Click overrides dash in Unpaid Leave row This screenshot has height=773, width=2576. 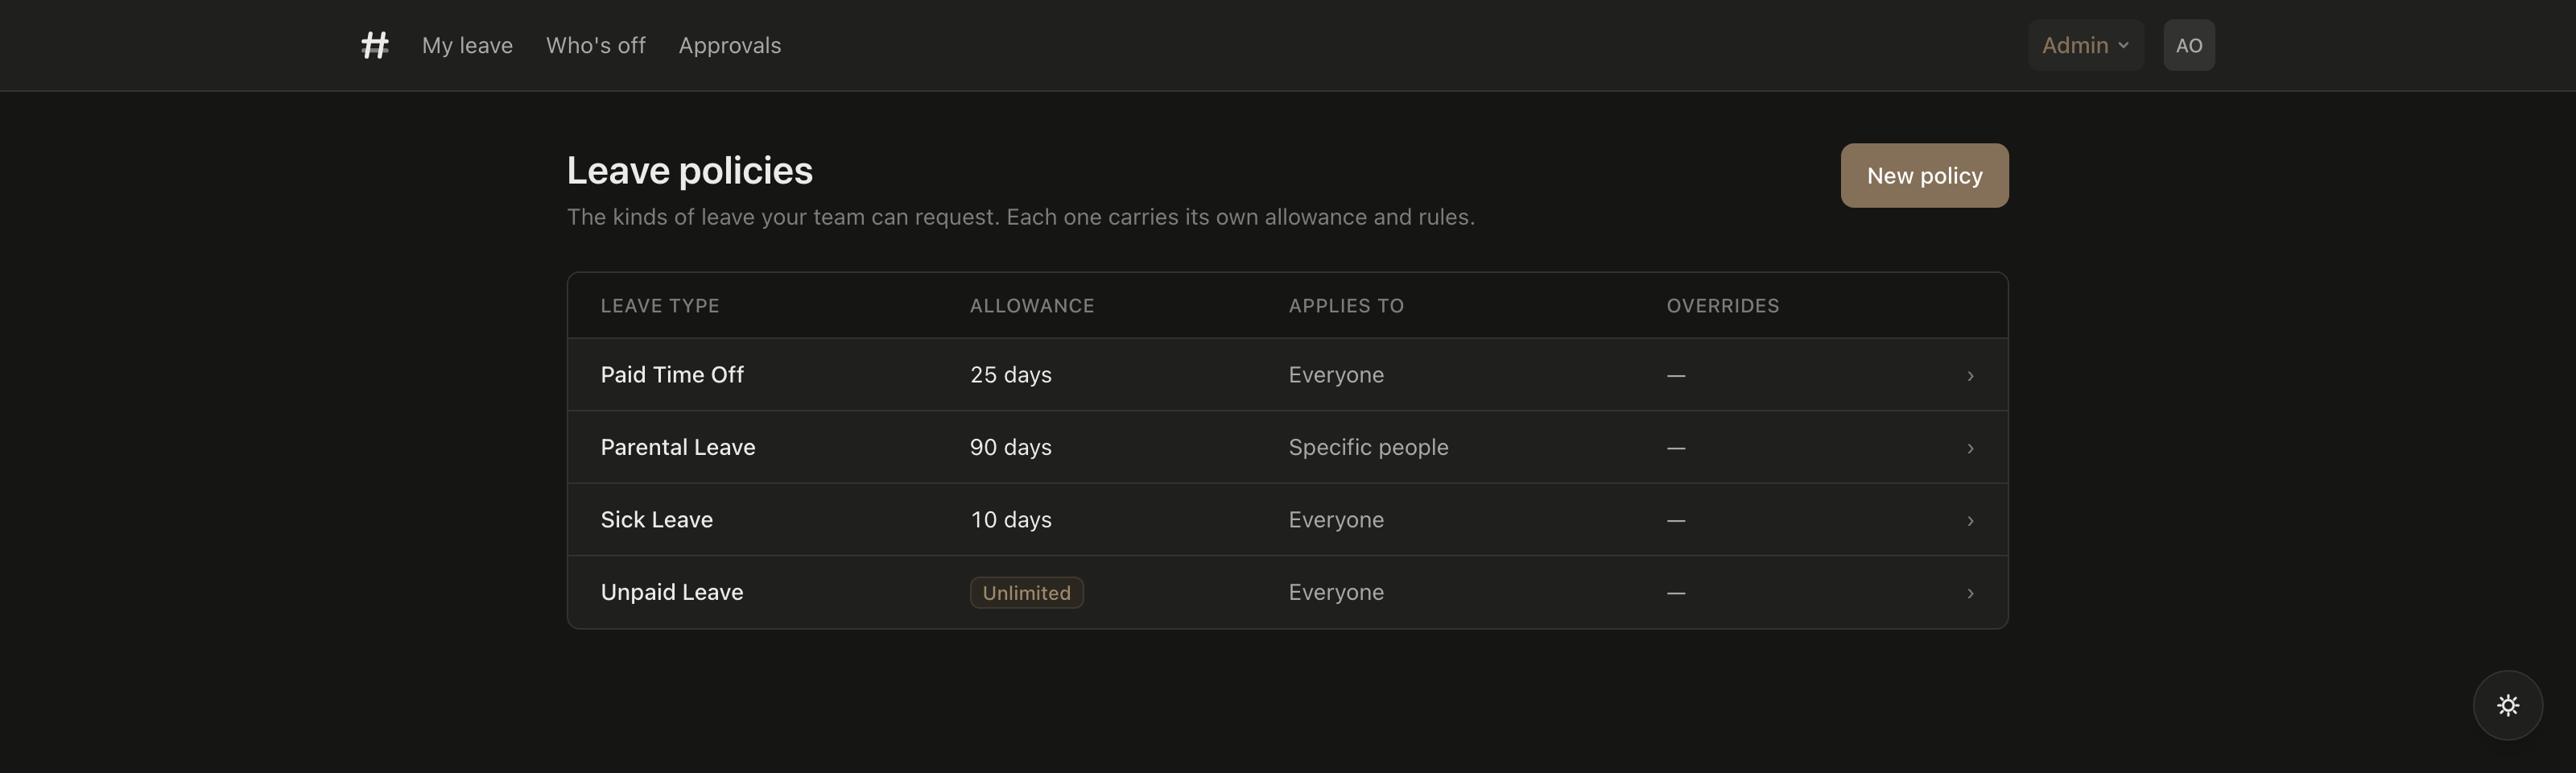(x=1676, y=593)
